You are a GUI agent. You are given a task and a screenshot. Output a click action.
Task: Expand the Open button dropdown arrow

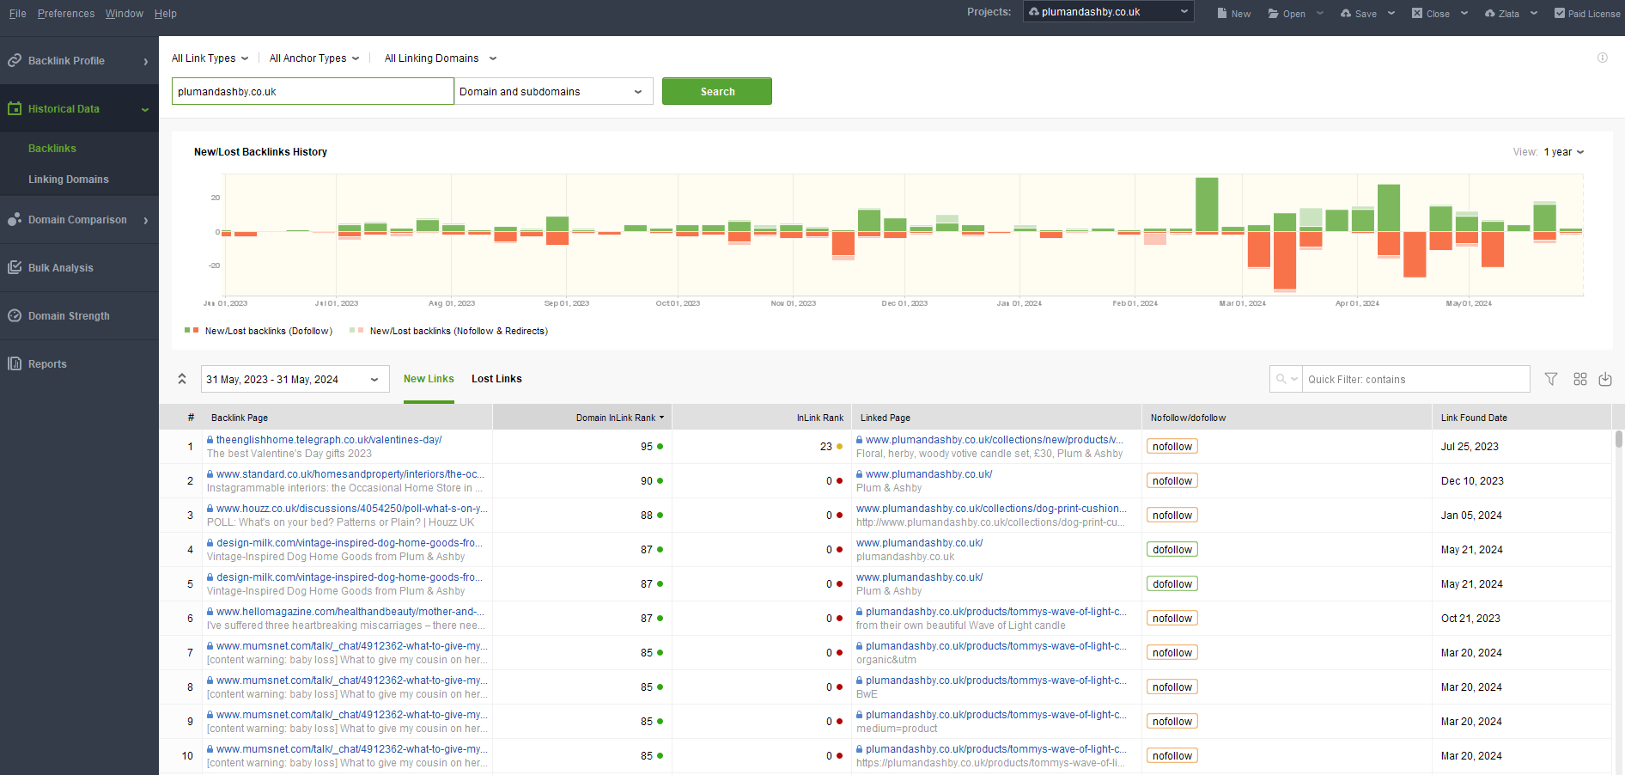click(x=1320, y=13)
